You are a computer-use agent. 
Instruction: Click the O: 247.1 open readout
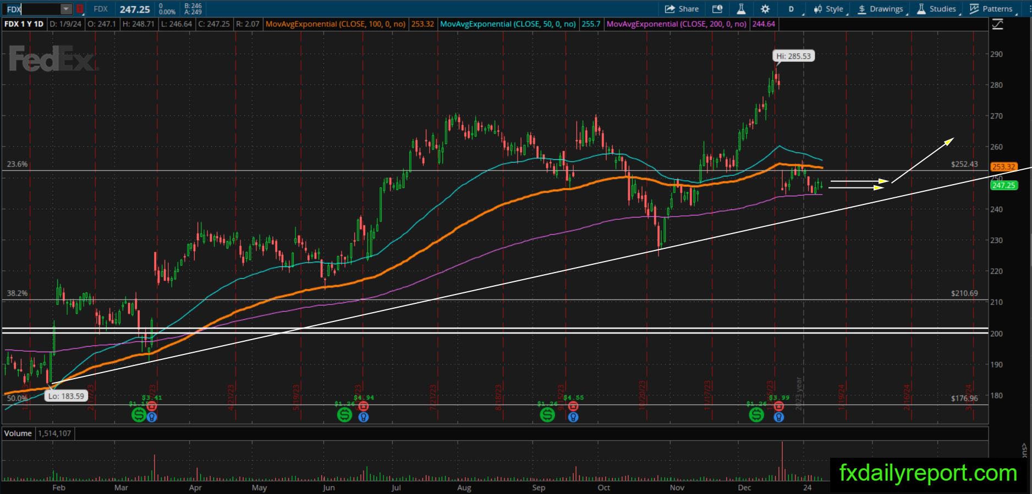coord(102,24)
